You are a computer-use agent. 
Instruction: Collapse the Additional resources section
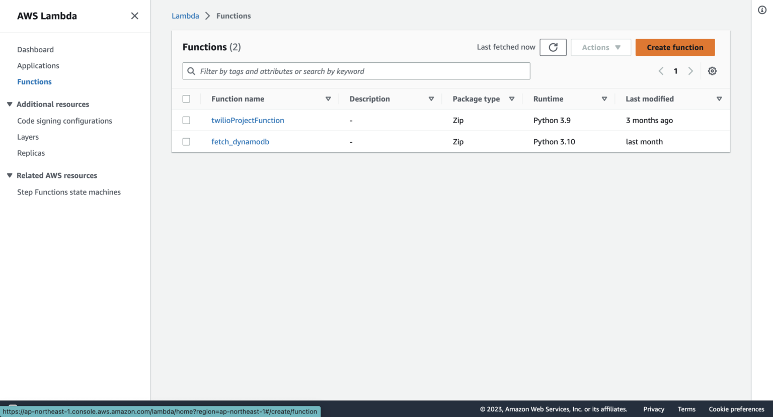pos(10,104)
